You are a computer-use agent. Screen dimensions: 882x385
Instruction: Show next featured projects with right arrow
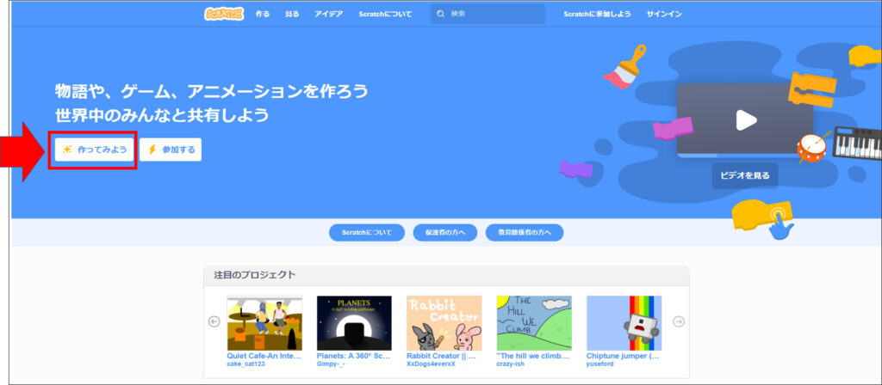coord(679,321)
